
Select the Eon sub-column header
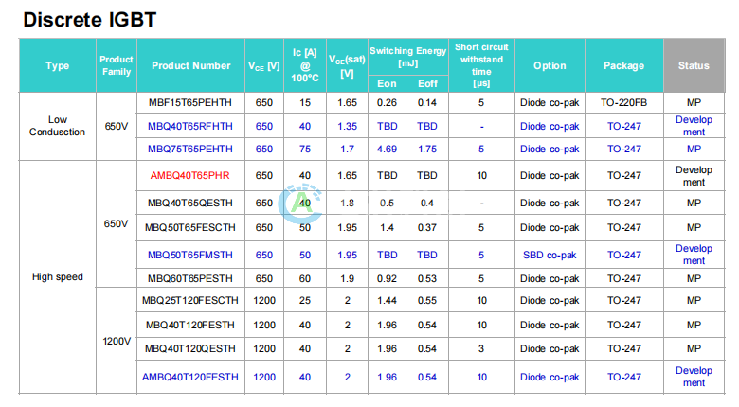coord(387,83)
